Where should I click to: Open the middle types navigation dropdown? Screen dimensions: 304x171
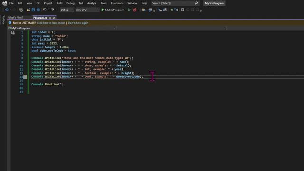(x=171, y=28)
